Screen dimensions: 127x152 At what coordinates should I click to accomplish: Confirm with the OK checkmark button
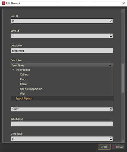click(x=104, y=147)
